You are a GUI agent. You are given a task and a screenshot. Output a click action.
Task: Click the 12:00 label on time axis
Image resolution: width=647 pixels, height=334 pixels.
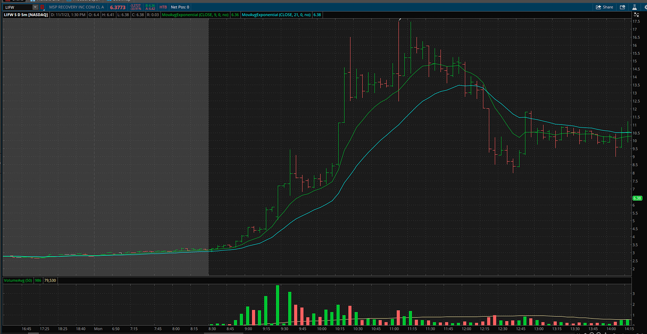(x=466, y=329)
